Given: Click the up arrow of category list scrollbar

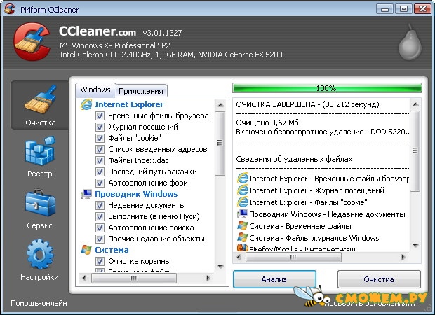Looking at the screenshot, I should click(x=220, y=105).
